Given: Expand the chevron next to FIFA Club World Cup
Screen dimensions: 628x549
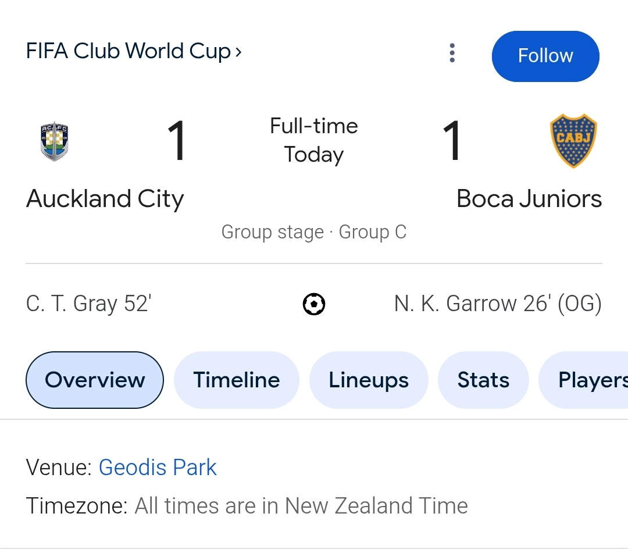Looking at the screenshot, I should 238,52.
